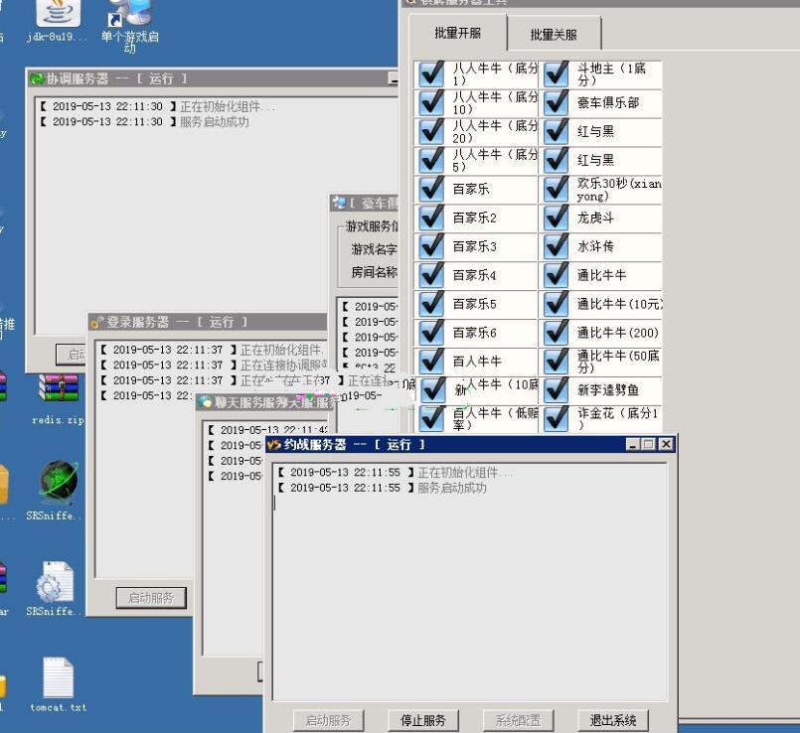Image resolution: width=800 pixels, height=733 pixels.
Task: Open the redis.zip archive icon
Action: pyautogui.click(x=58, y=389)
